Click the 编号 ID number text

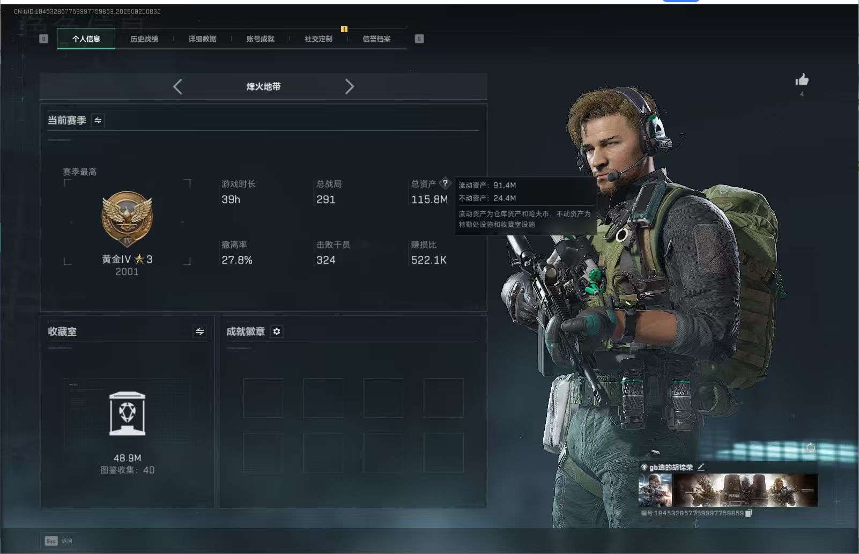point(693,513)
